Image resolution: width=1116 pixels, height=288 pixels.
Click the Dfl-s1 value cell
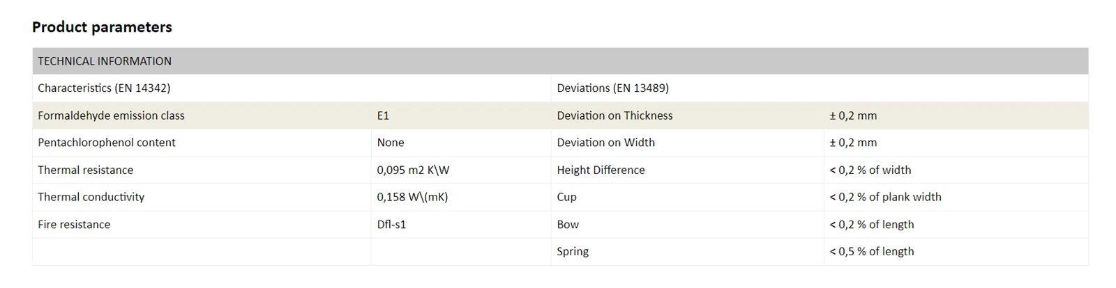(x=391, y=225)
